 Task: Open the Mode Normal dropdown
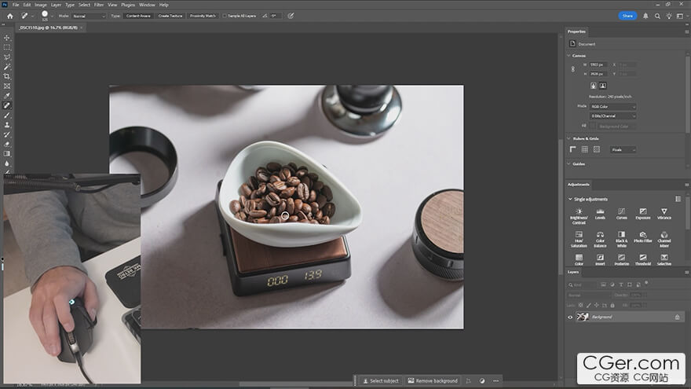(x=90, y=16)
